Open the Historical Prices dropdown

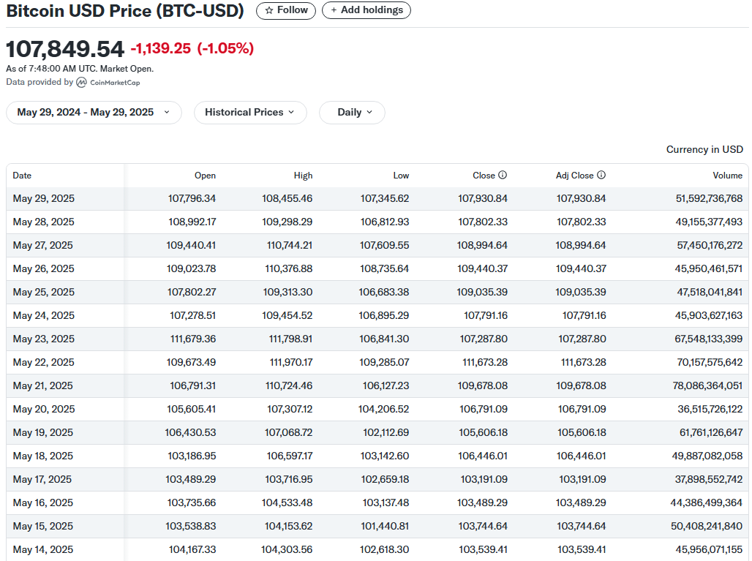coord(250,113)
